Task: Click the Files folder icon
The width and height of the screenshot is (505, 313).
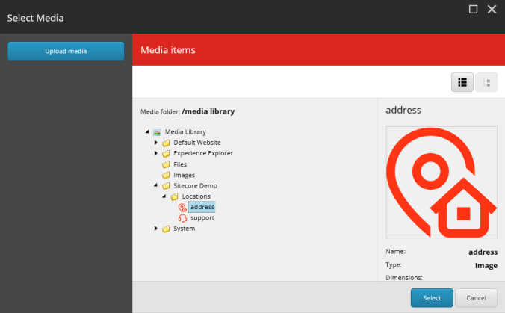Action: pos(166,164)
